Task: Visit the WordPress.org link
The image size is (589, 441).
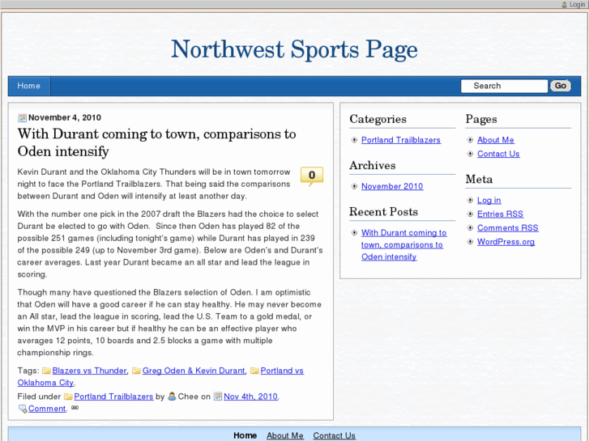Action: [x=506, y=242]
